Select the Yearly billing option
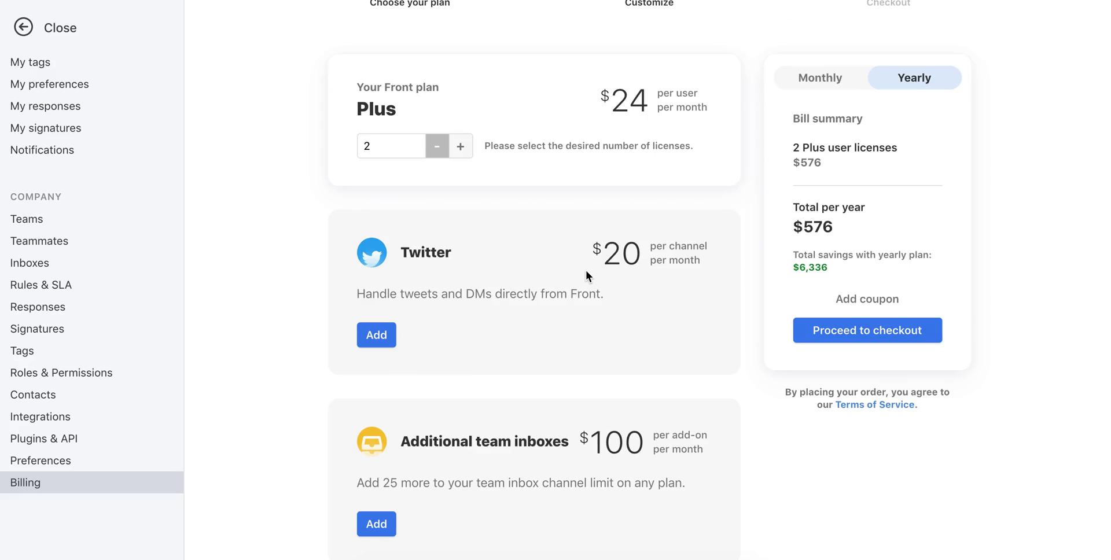Image resolution: width=1111 pixels, height=560 pixels. pyautogui.click(x=914, y=78)
